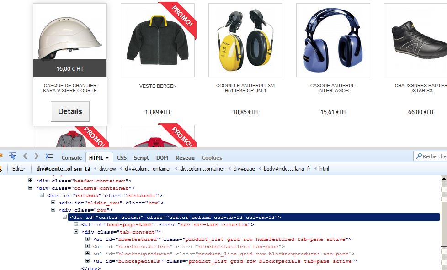
Task: Select div#page in the breadcrumb
Action: click(244, 169)
